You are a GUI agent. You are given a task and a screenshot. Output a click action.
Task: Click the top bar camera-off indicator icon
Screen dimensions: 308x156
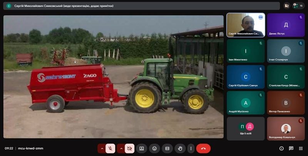[x=286, y=6]
